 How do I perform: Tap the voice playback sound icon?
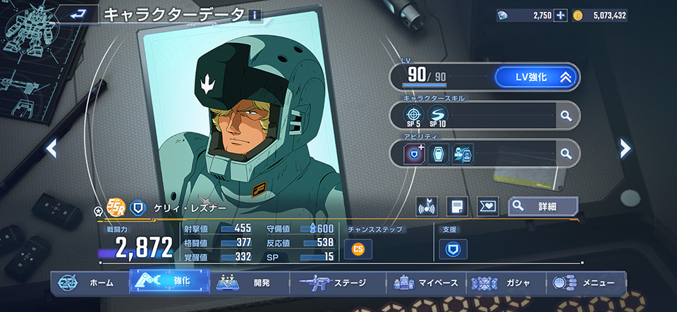tap(427, 207)
